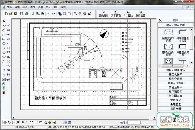Click 图元属性 toolbar button
Screen dimensions: 195x130
tap(103, 14)
